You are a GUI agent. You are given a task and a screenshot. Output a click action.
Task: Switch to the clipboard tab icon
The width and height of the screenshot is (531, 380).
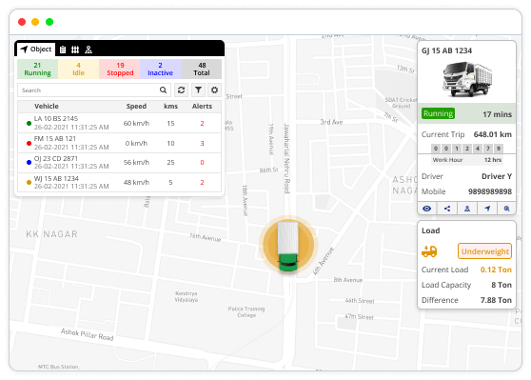tap(63, 50)
